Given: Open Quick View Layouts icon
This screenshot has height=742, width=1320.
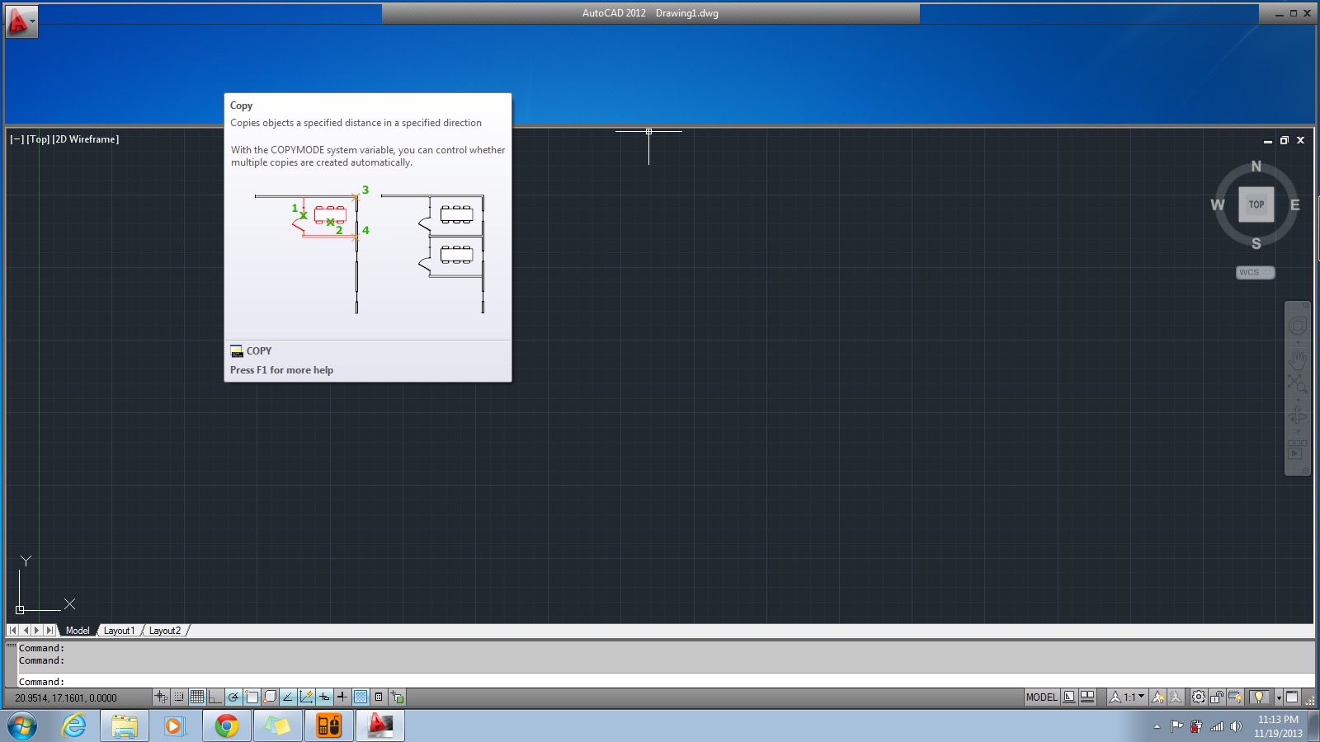Looking at the screenshot, I should [1069, 697].
